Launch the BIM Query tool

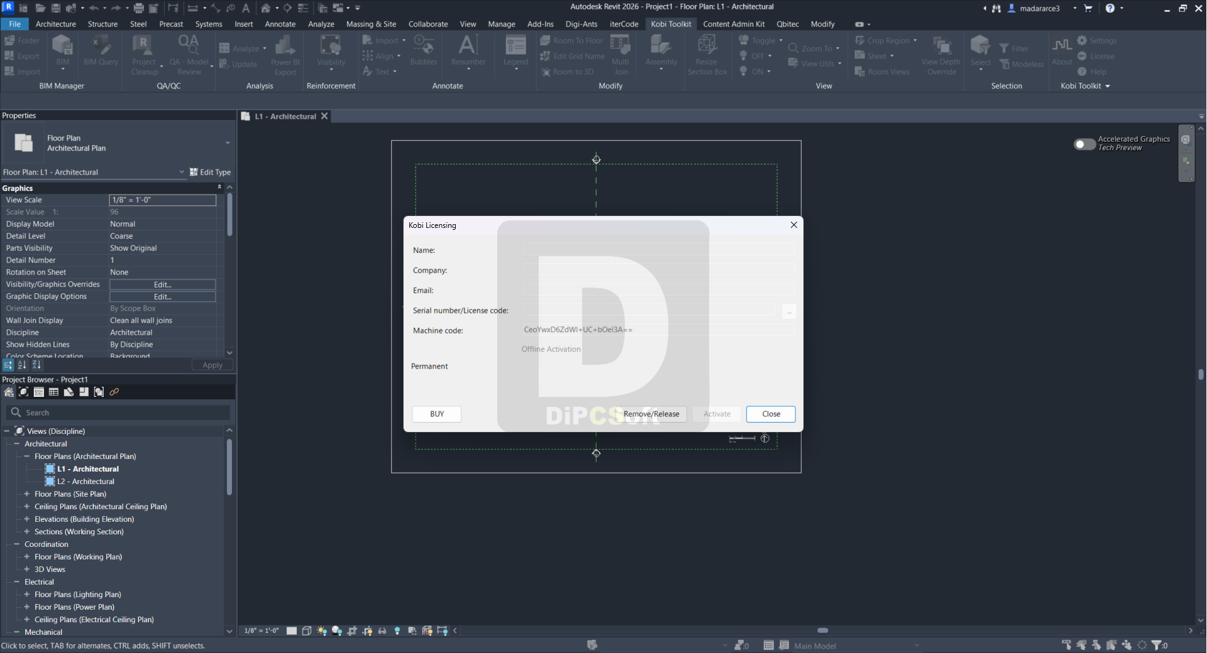coord(101,50)
